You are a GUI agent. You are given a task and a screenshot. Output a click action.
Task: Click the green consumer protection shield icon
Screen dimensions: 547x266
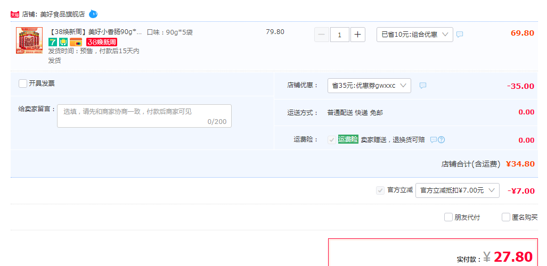63,42
